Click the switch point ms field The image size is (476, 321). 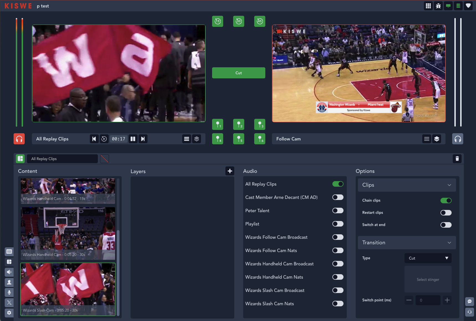[x=428, y=300]
